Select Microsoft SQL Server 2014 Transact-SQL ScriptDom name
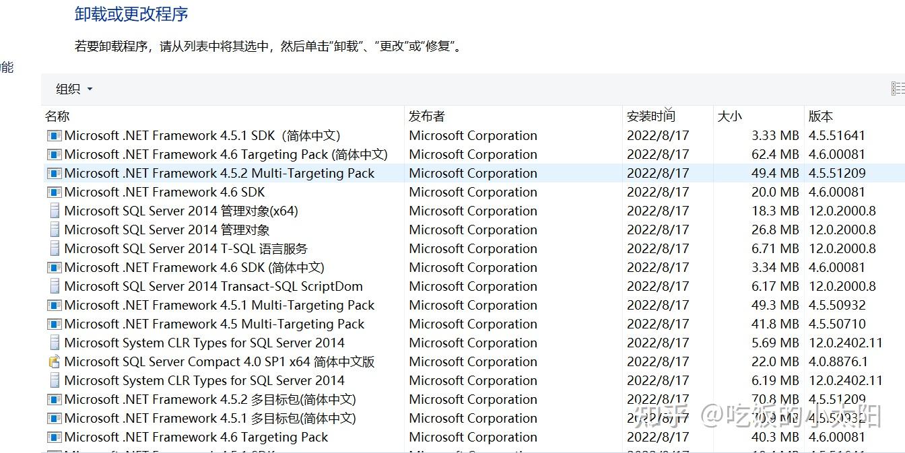This screenshot has width=905, height=453. [x=213, y=286]
